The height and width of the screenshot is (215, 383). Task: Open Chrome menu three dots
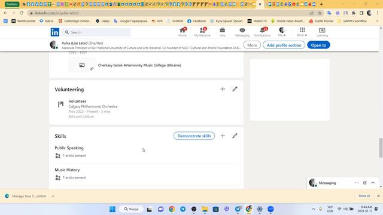pos(378,13)
